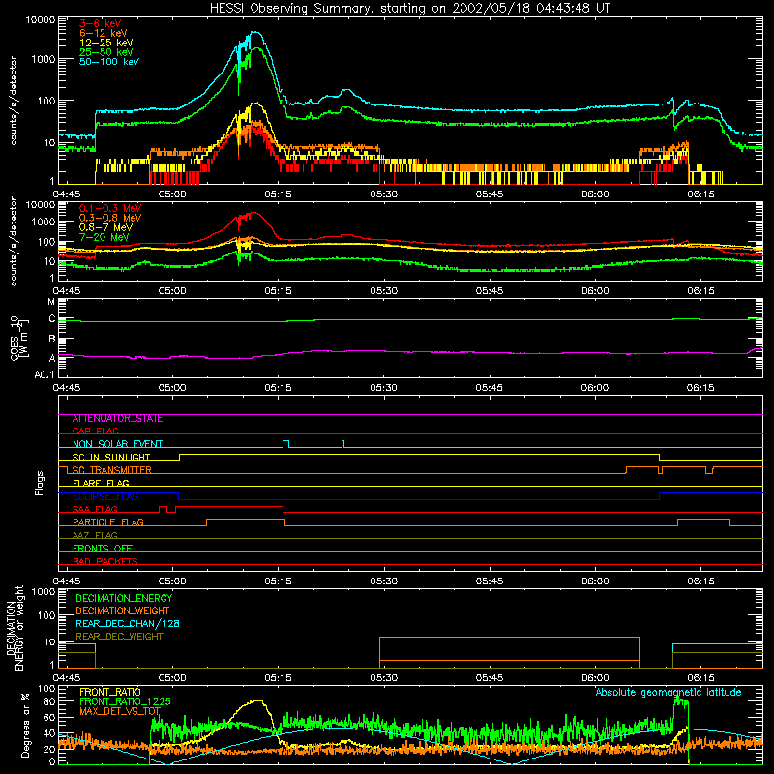Screen dimensions: 774x774
Task: Pick the ECLIPSE_FLAG label
Action: pos(105,496)
